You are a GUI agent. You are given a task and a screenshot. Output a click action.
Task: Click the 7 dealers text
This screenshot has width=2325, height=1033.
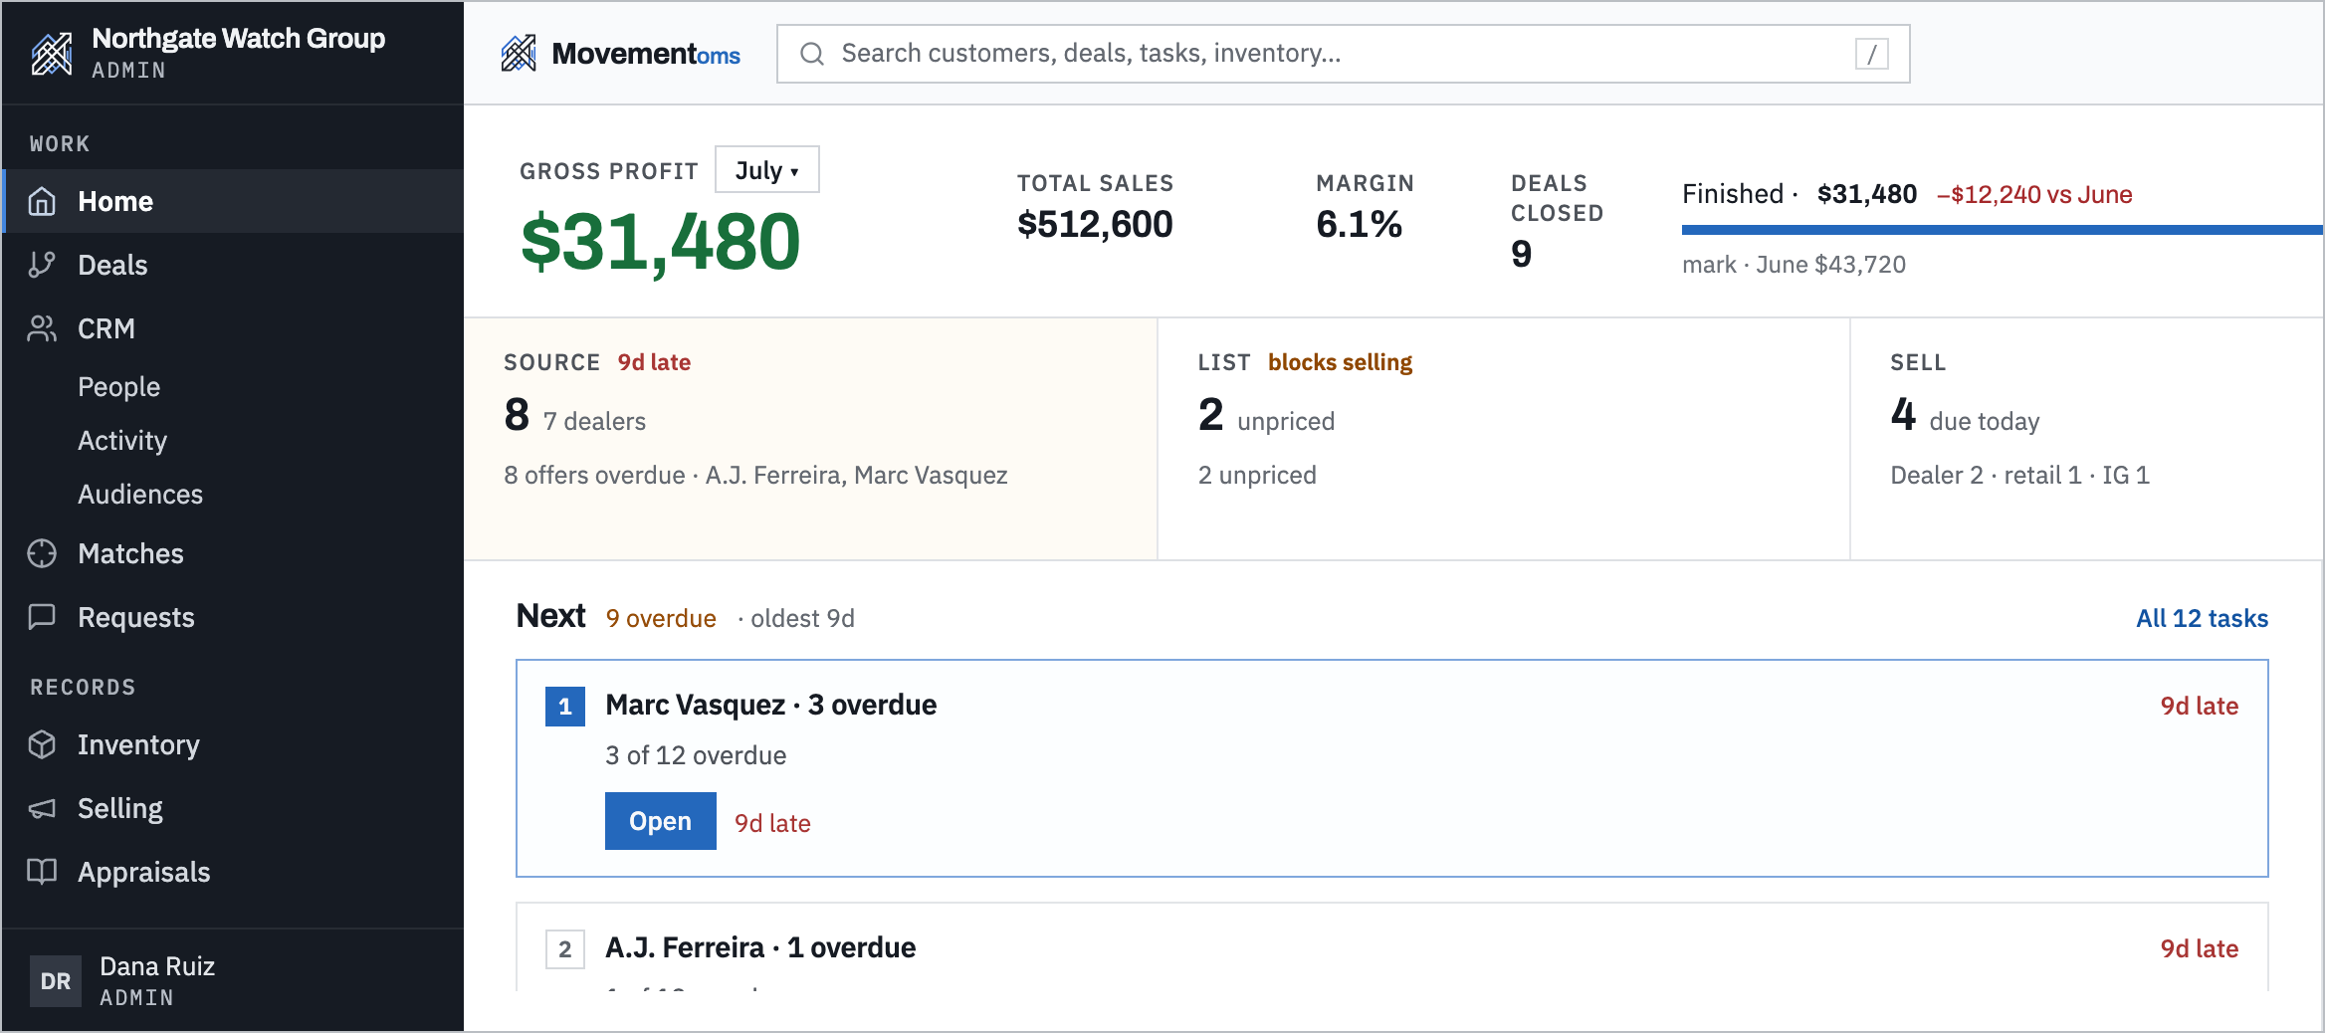(x=594, y=421)
